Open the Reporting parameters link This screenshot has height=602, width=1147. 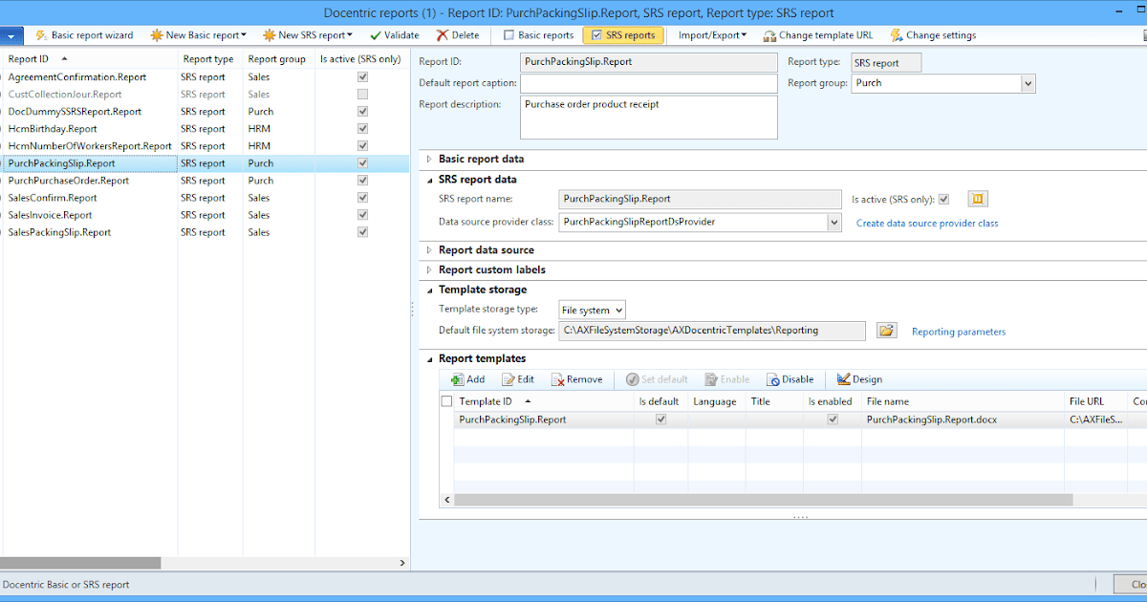pyautogui.click(x=959, y=333)
